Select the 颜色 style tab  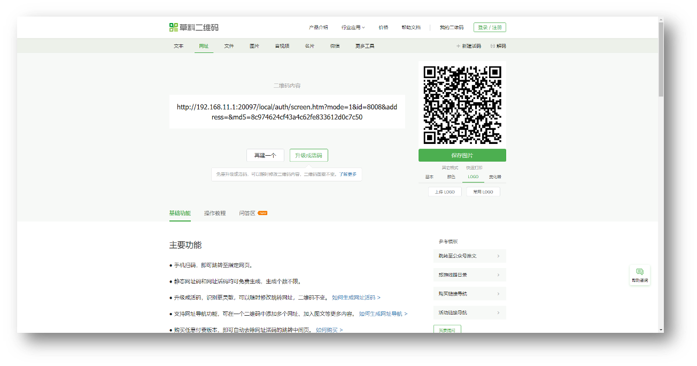[x=451, y=177]
